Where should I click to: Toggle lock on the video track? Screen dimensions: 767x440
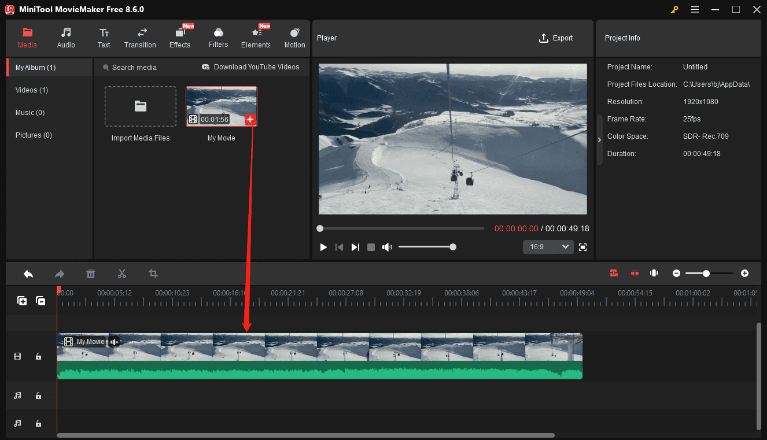[x=38, y=357]
